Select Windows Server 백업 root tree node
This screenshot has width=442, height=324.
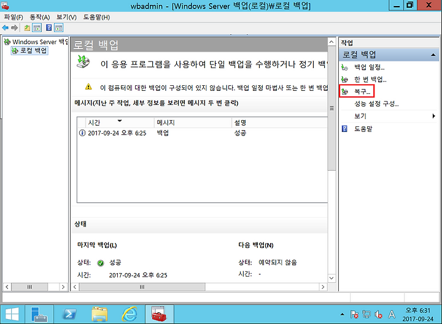pos(36,42)
